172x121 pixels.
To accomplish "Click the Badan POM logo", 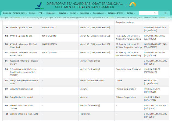I will 39,5.
